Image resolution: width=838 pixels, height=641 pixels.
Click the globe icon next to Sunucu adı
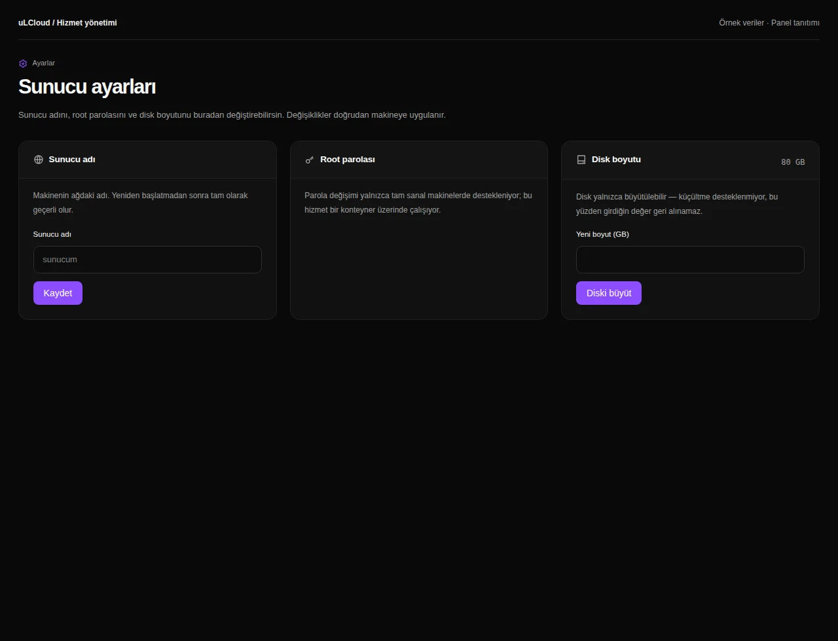pyautogui.click(x=39, y=160)
